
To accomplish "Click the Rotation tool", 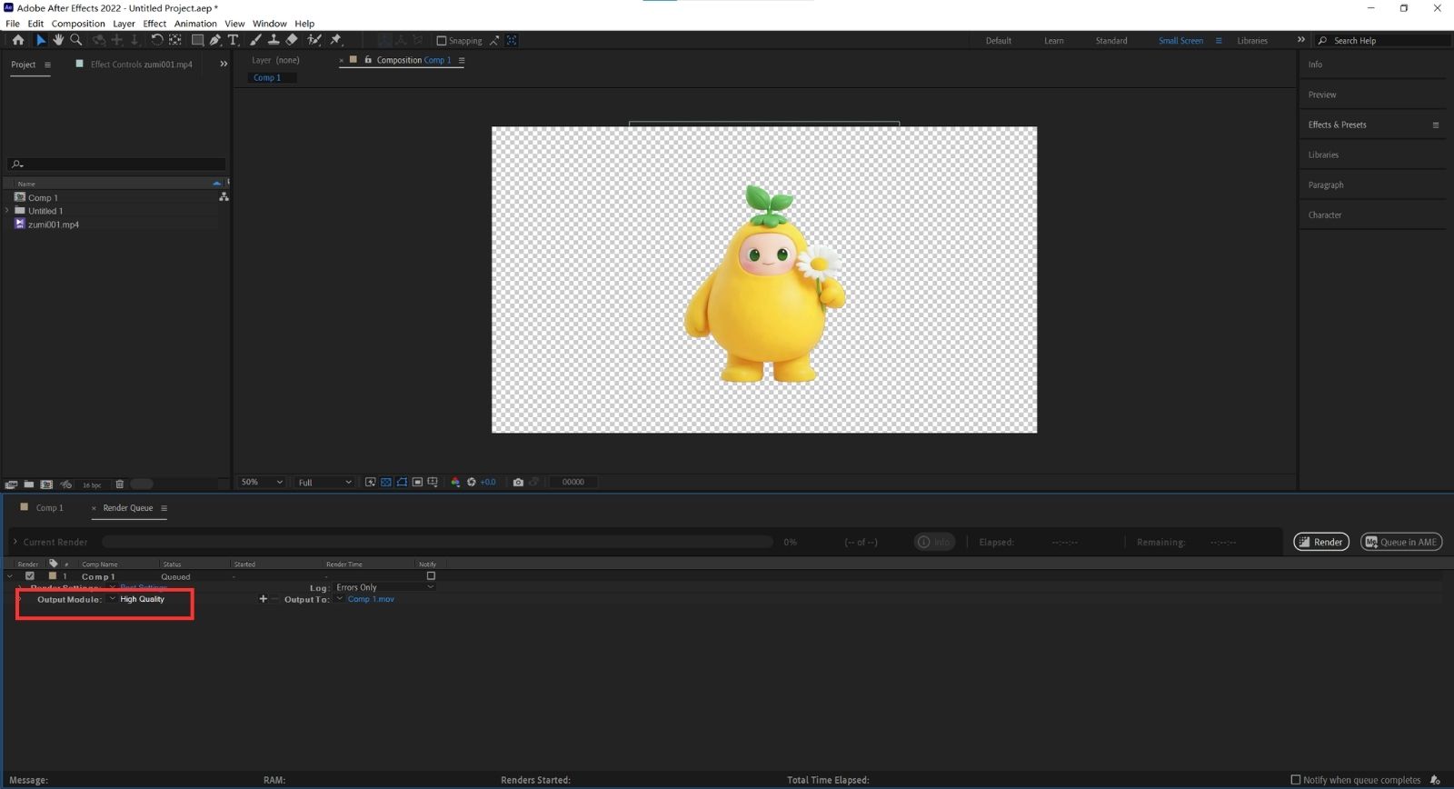I will [x=156, y=40].
